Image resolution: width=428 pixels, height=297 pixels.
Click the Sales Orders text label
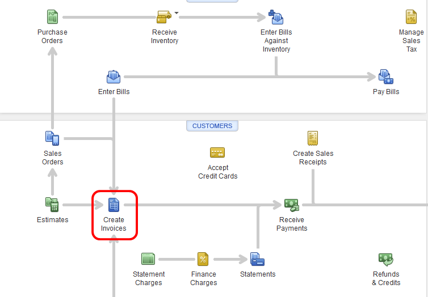(52, 158)
